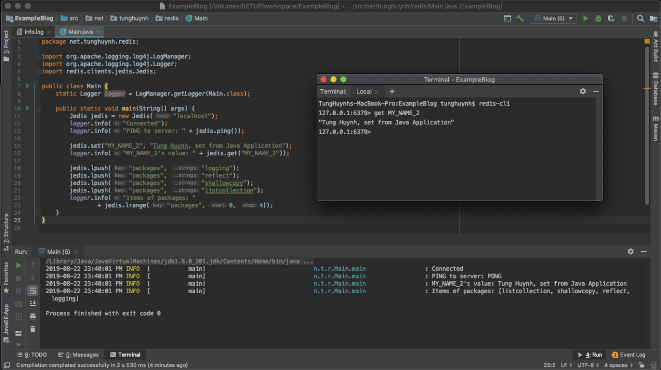
Task: Open Search Everywhere magnifier icon
Action: [640, 19]
